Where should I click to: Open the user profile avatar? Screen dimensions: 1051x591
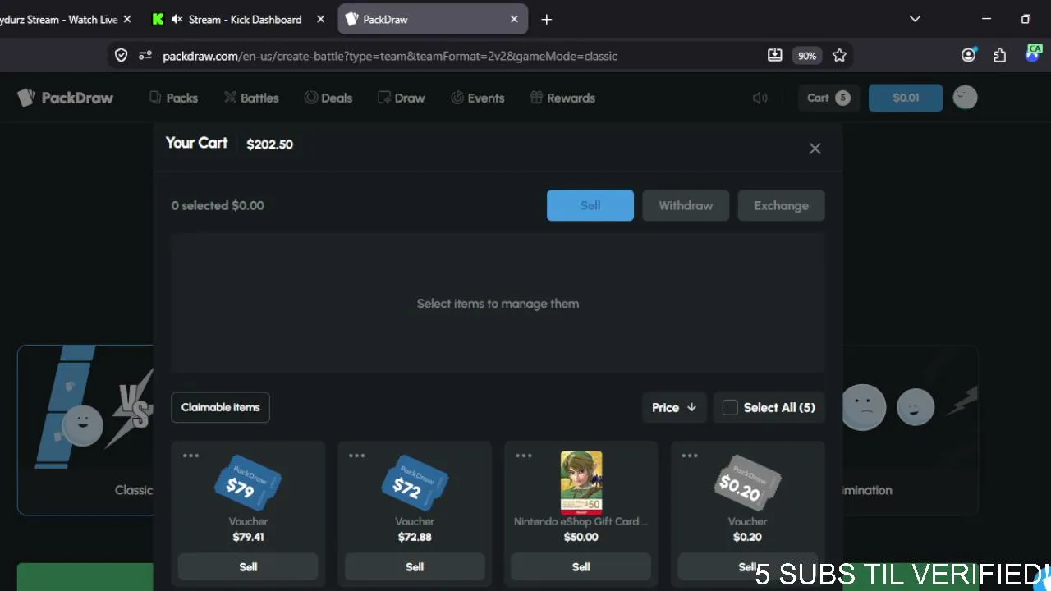coord(965,98)
